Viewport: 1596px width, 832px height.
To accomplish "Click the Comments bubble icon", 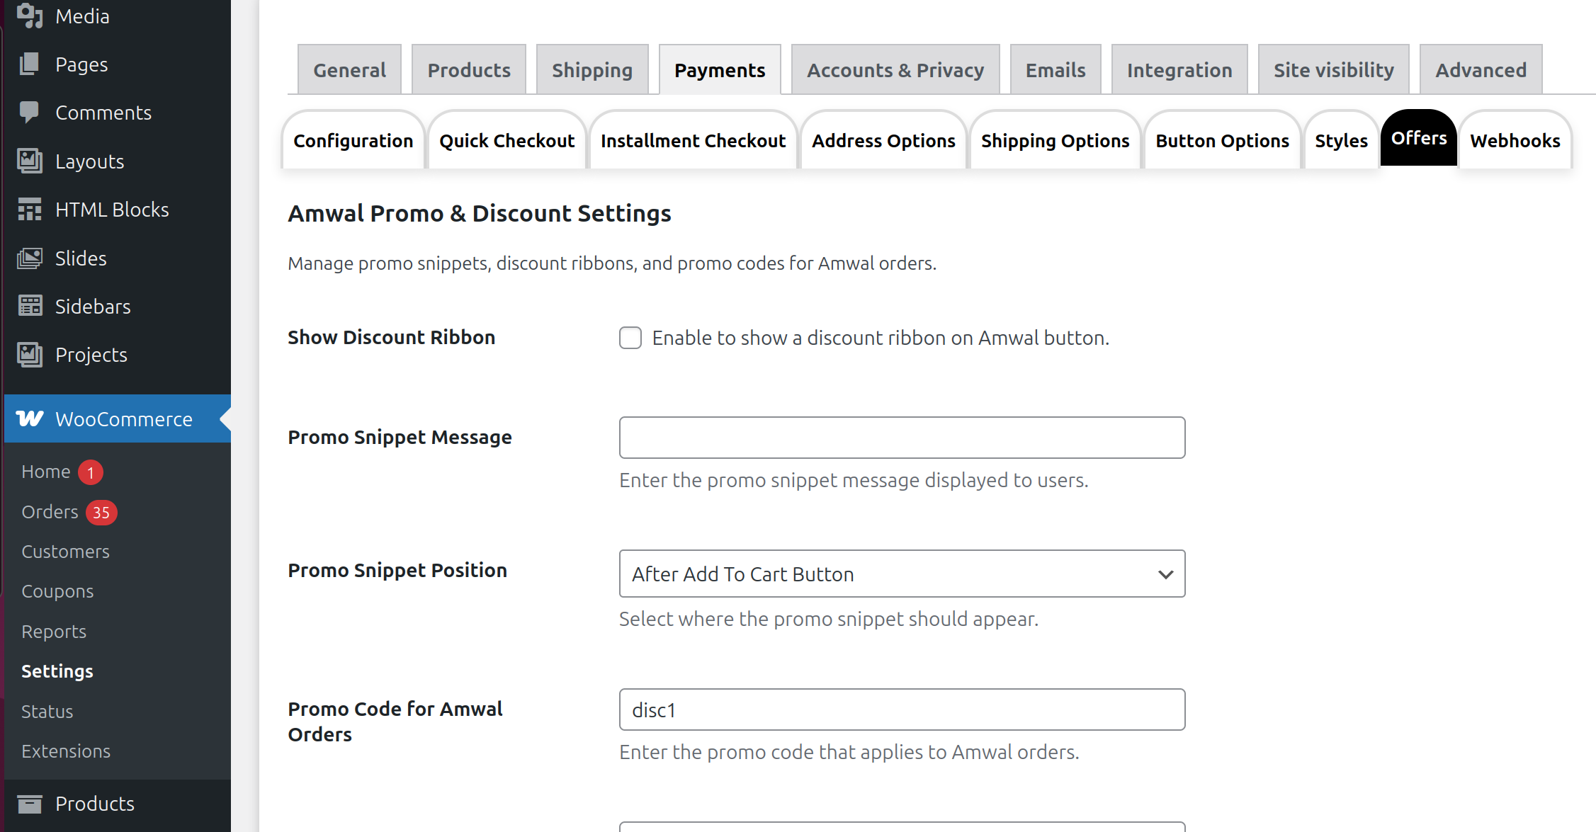I will point(29,113).
